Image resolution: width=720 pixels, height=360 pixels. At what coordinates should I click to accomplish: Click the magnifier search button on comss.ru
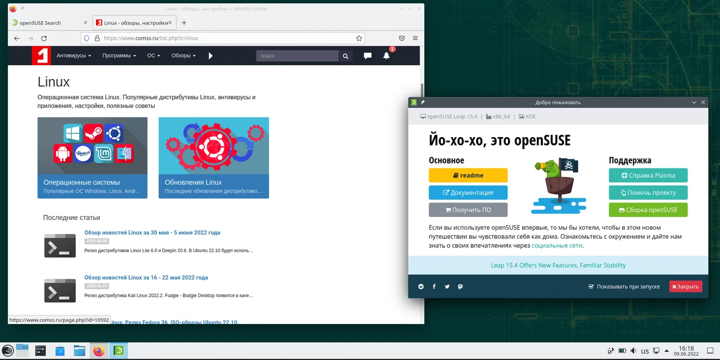point(346,56)
